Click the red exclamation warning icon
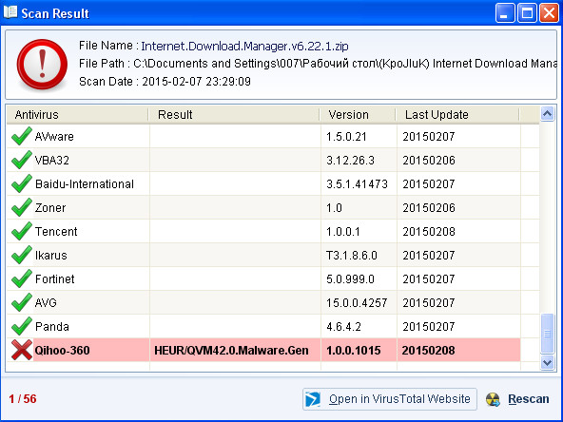 pos(42,65)
